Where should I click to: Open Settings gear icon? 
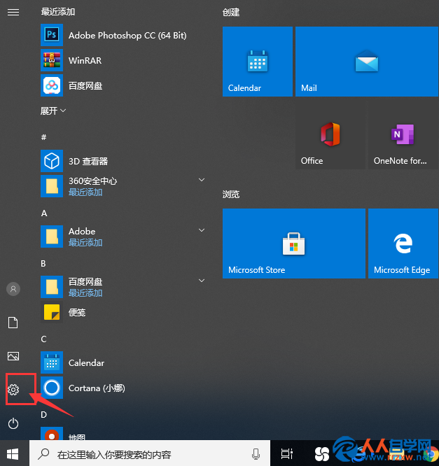tap(13, 390)
